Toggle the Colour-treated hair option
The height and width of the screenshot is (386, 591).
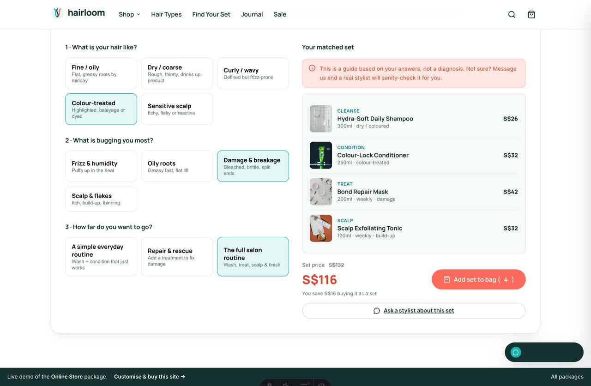[x=101, y=109]
